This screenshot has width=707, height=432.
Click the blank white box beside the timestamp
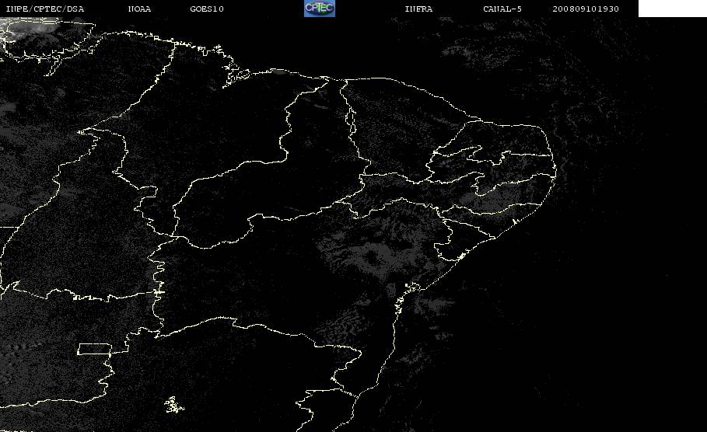672,9
